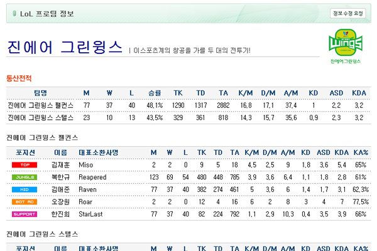Click summoner name Raven
Viewport: 377px width, 251px height.
(87, 190)
